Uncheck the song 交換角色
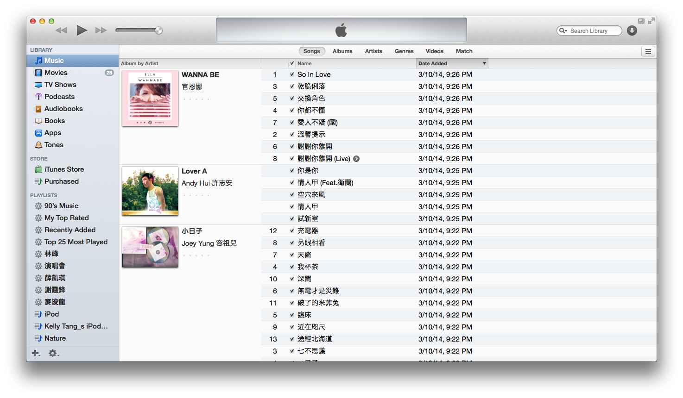Viewport: 683px width, 398px height. (x=292, y=99)
